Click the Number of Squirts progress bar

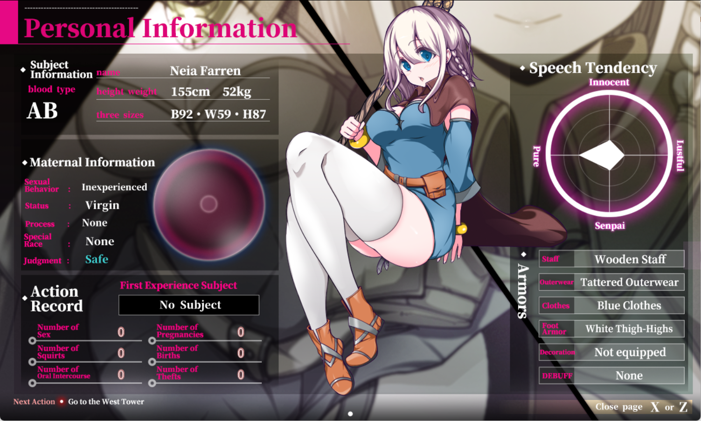coord(86,362)
